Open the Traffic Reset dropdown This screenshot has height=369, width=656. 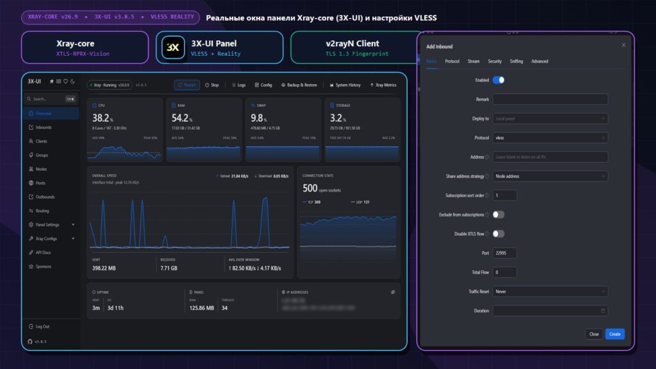pos(550,291)
